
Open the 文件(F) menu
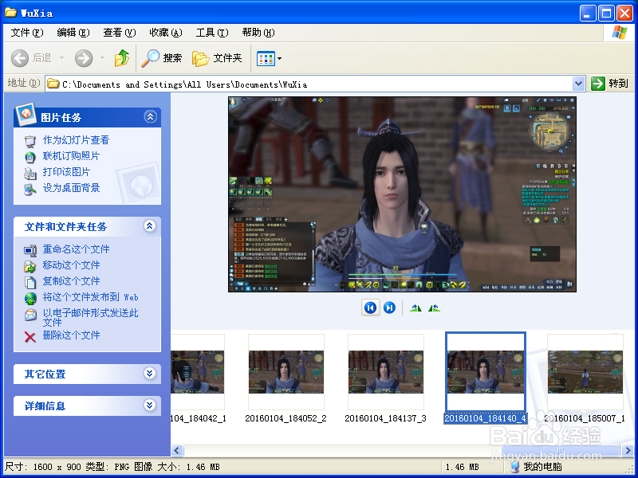(27, 33)
